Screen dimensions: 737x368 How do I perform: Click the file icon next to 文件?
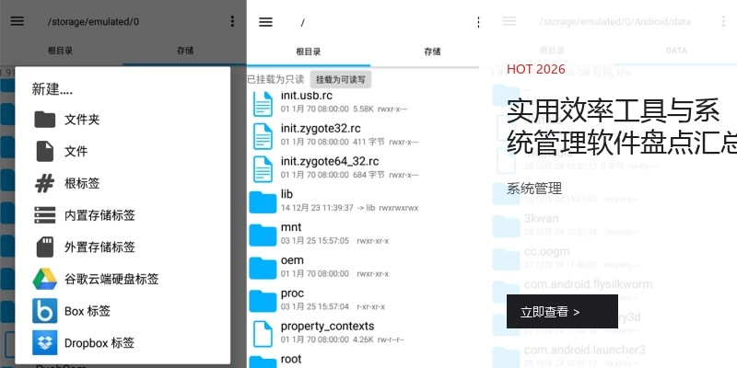pos(44,151)
